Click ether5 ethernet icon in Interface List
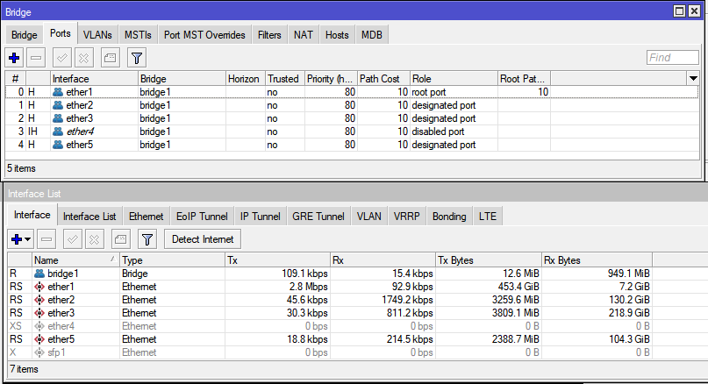 pyautogui.click(x=39, y=339)
